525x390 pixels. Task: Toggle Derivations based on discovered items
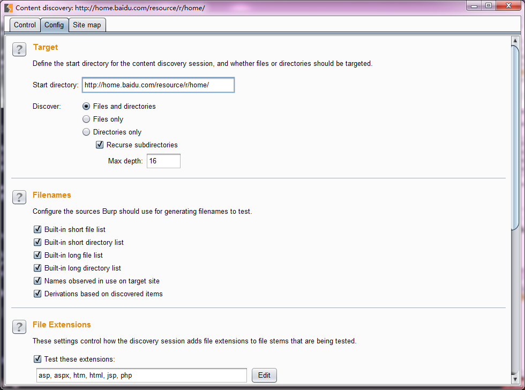37,294
